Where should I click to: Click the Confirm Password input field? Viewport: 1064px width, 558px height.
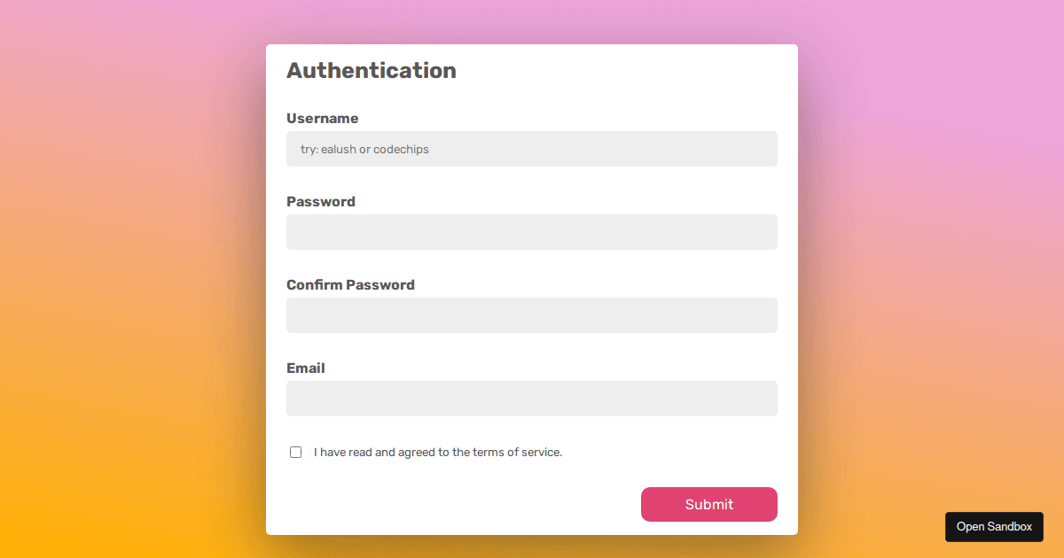532,315
